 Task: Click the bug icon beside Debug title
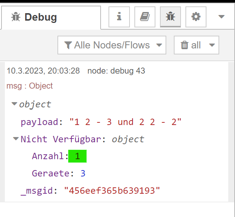(16, 17)
